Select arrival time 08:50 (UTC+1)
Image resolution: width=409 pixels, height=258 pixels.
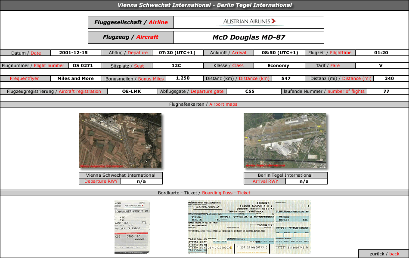[x=280, y=52]
